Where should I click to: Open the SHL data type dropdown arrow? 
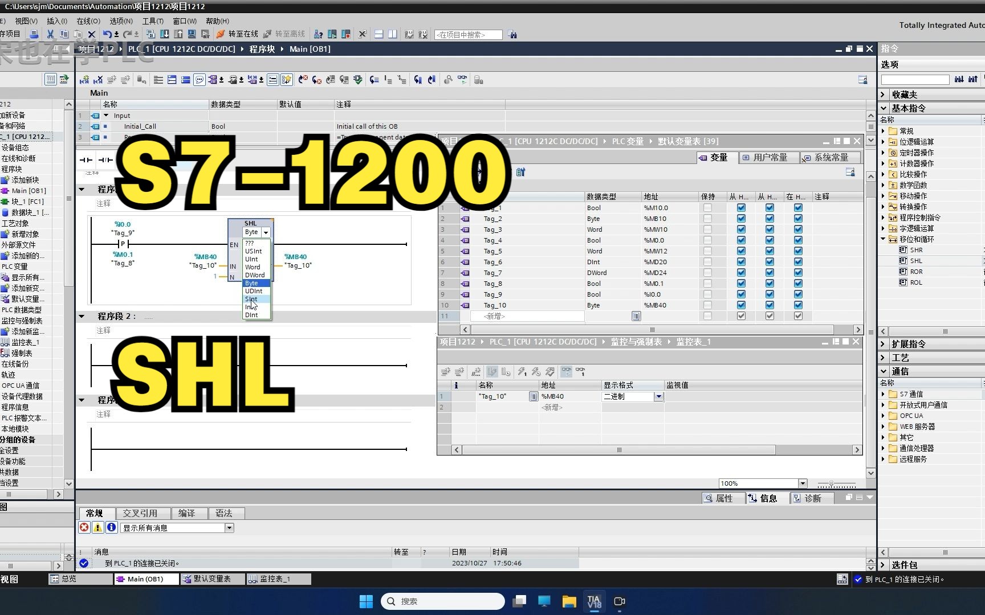(x=266, y=232)
